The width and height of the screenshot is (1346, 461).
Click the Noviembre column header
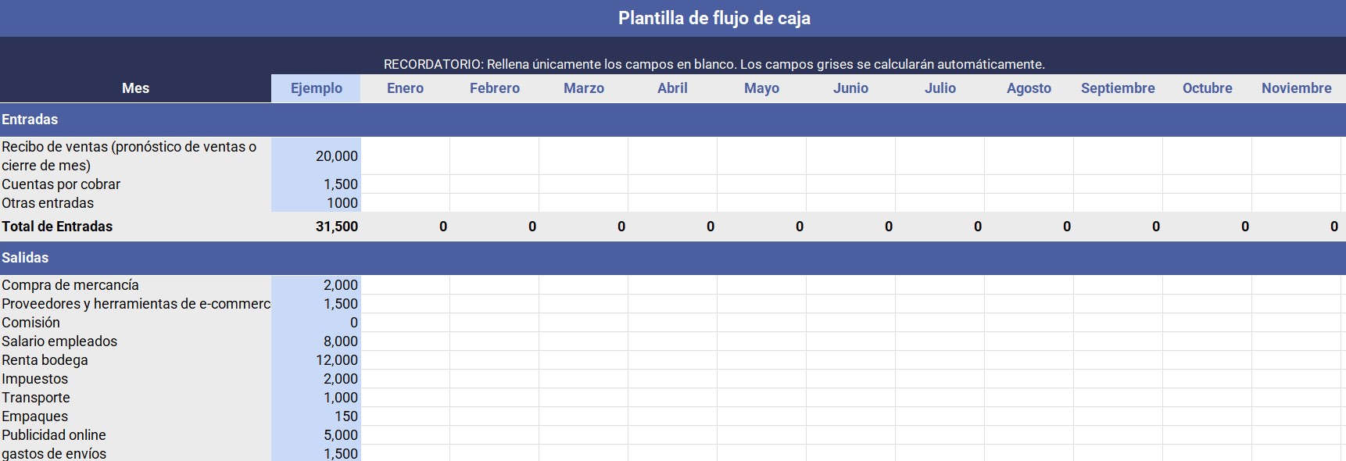click(x=1296, y=88)
